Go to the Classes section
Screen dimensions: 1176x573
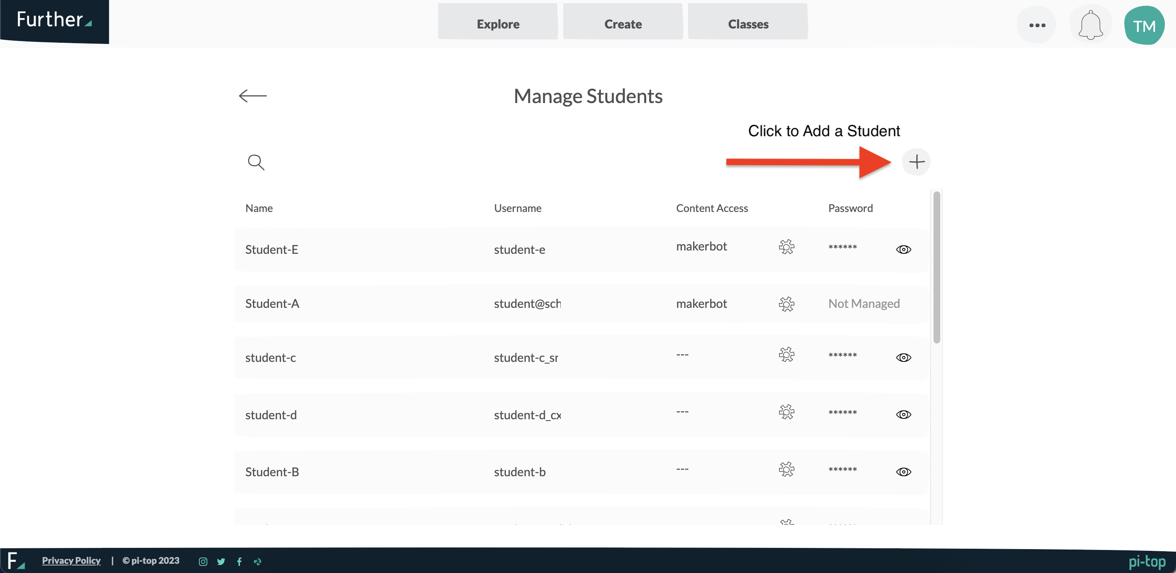(748, 24)
